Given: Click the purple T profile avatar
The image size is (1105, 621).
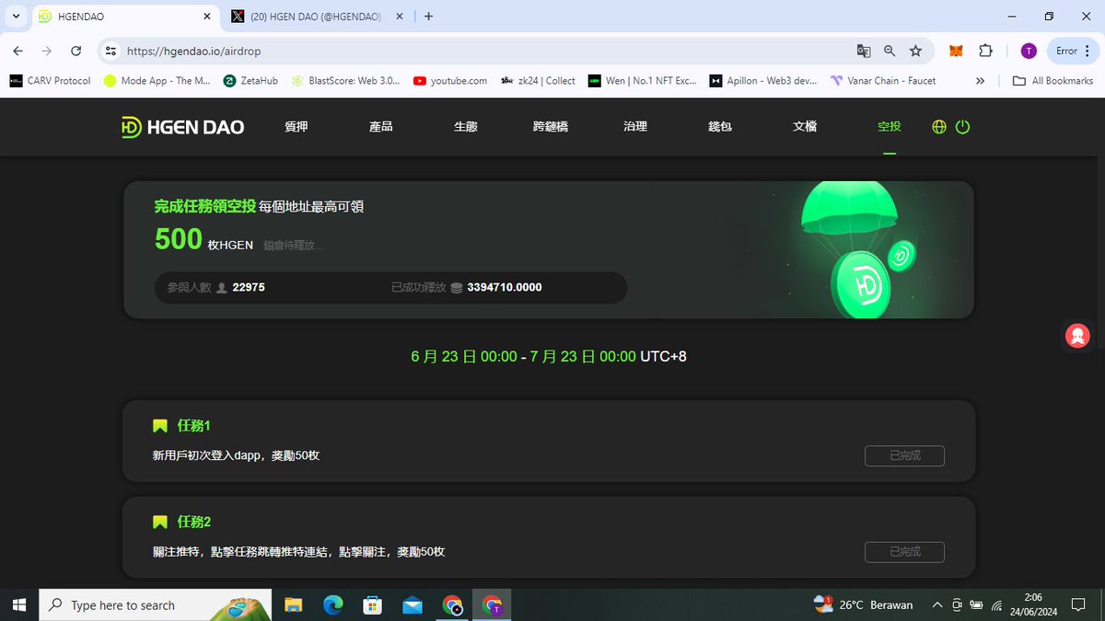Looking at the screenshot, I should (x=1029, y=52).
